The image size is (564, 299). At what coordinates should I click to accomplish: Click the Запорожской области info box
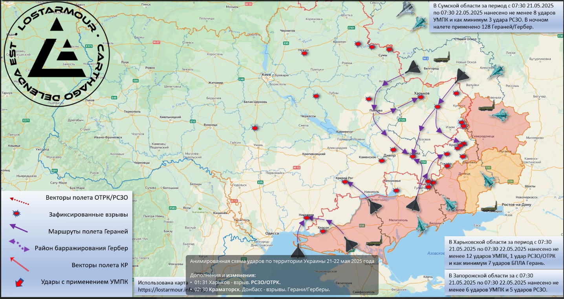pos(504,283)
